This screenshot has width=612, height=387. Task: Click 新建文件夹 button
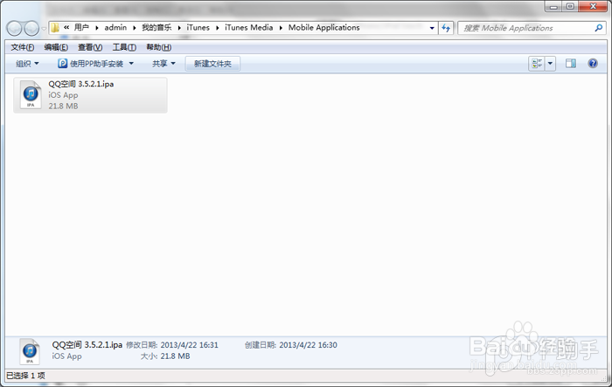[x=212, y=64]
